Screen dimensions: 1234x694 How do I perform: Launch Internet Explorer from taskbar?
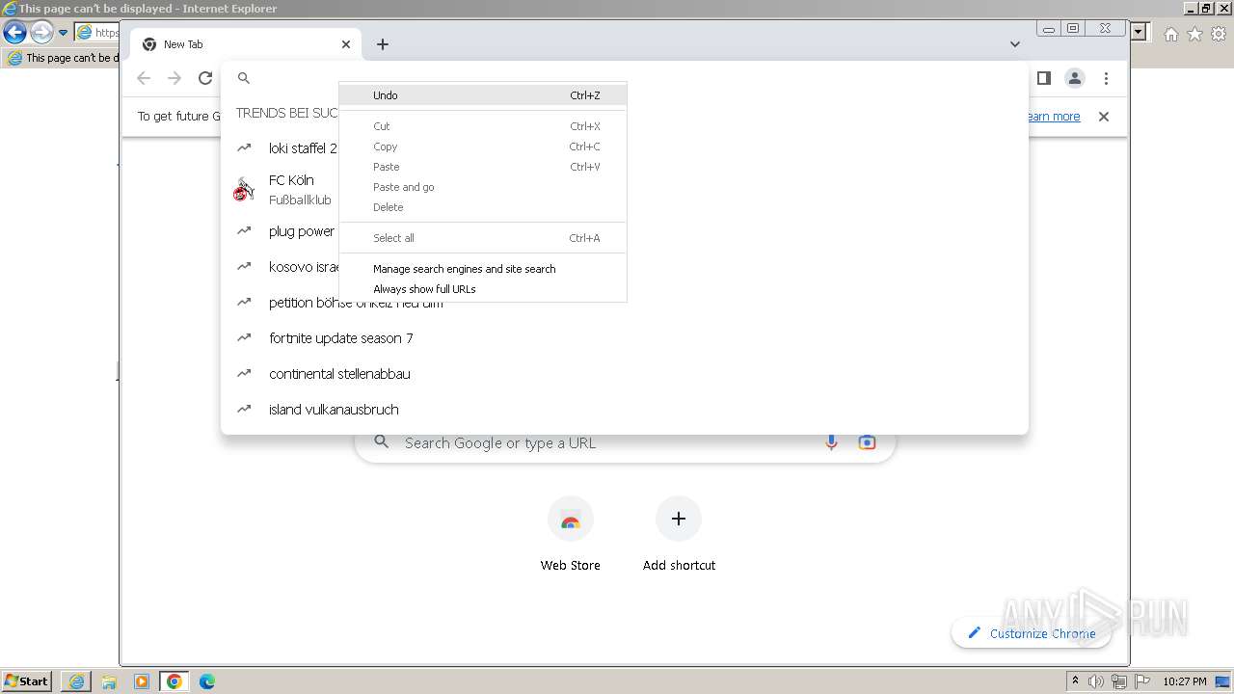(x=76, y=681)
